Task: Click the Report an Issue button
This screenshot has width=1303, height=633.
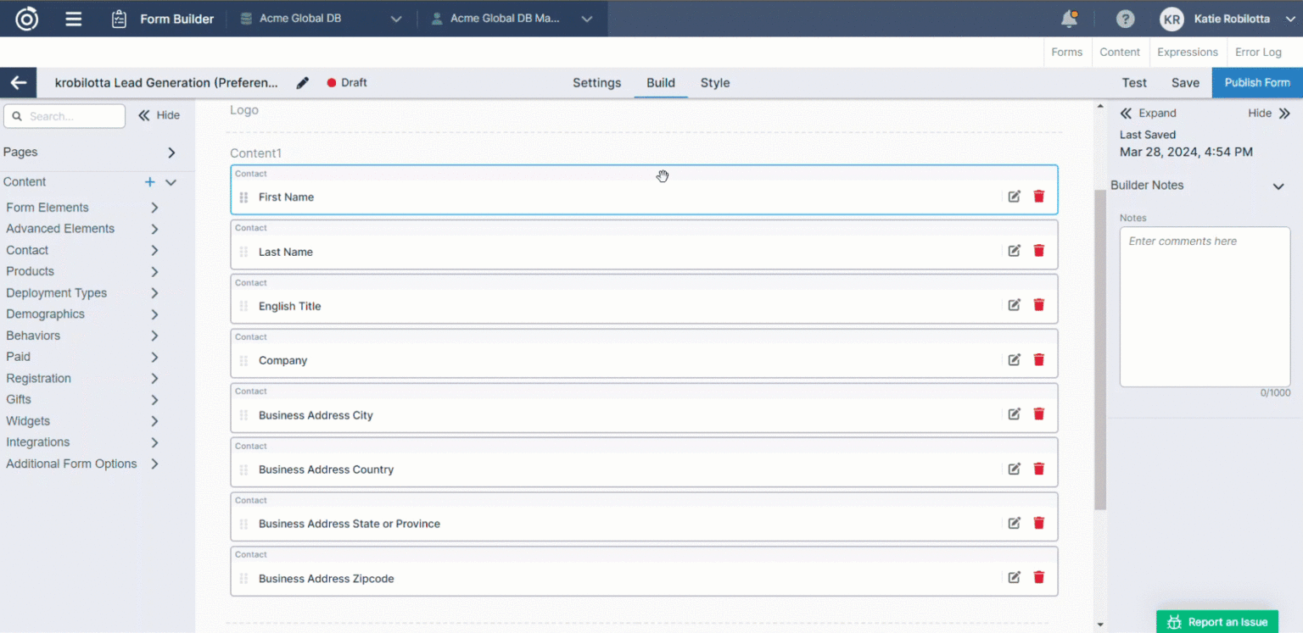Action: (x=1216, y=622)
